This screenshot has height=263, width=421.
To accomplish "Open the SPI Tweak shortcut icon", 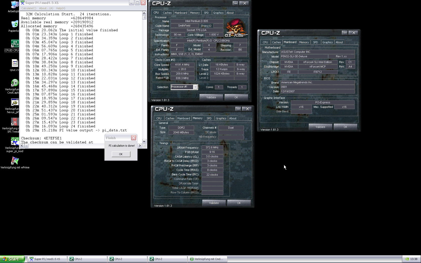I will coord(15,122).
